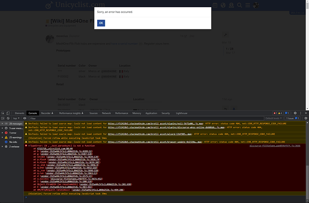Screen dimensions: 309x203
Task: Select the inspect element picker icon
Action: pos(3,113)
